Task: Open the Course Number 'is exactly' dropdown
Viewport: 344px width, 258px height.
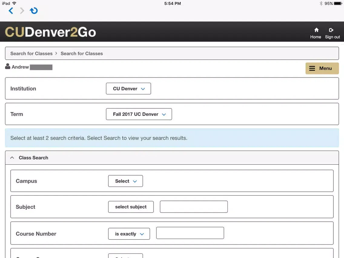Action: click(129, 234)
